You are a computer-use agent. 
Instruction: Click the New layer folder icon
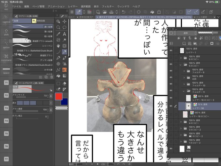click(195, 44)
